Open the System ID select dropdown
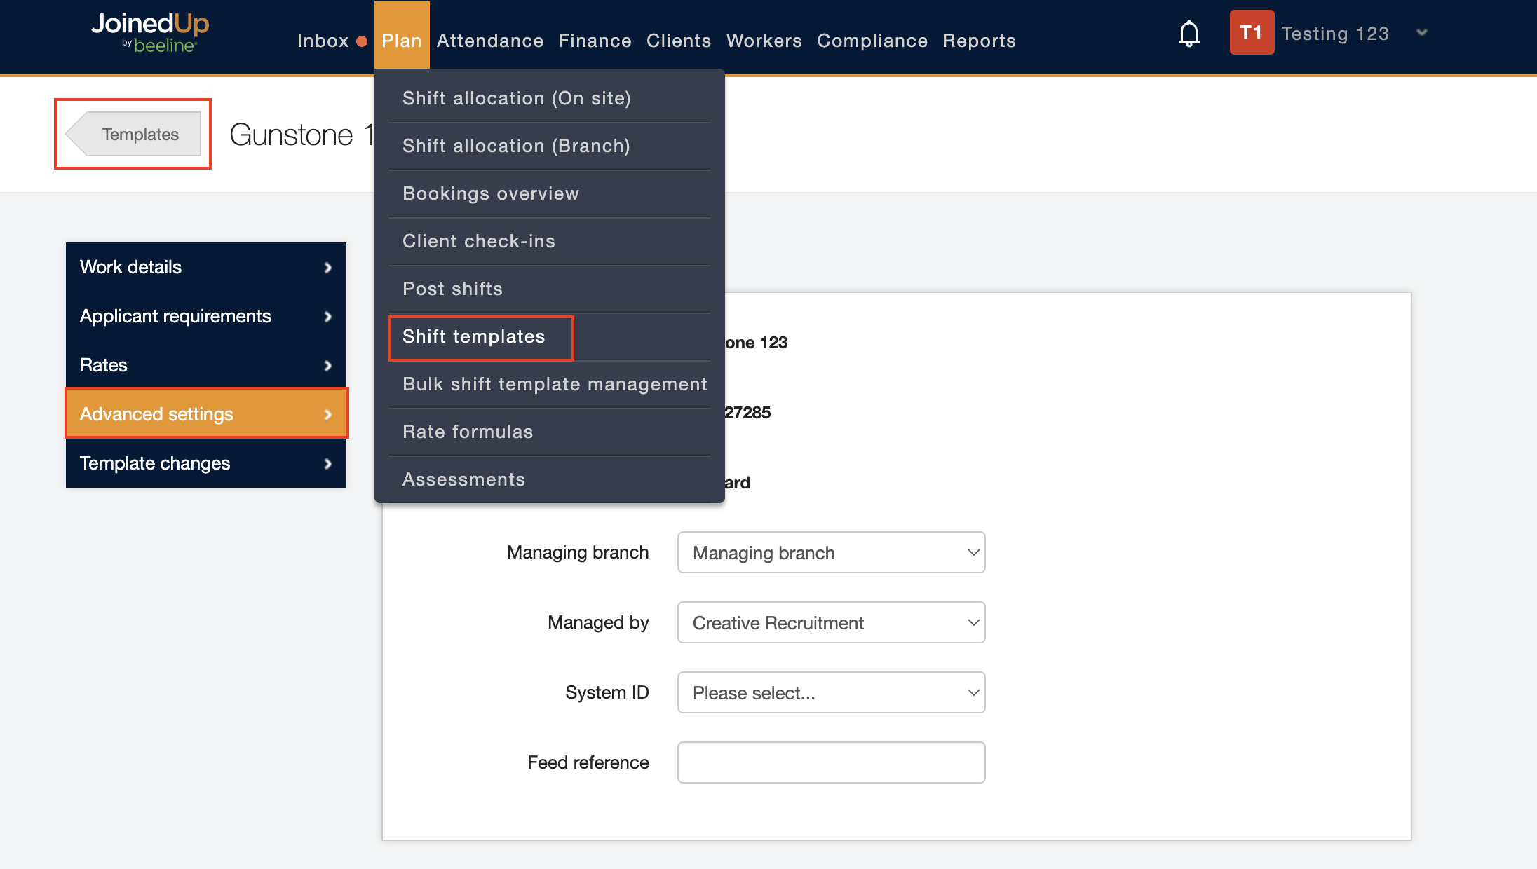Screen dimensions: 1537x869 pos(831,693)
